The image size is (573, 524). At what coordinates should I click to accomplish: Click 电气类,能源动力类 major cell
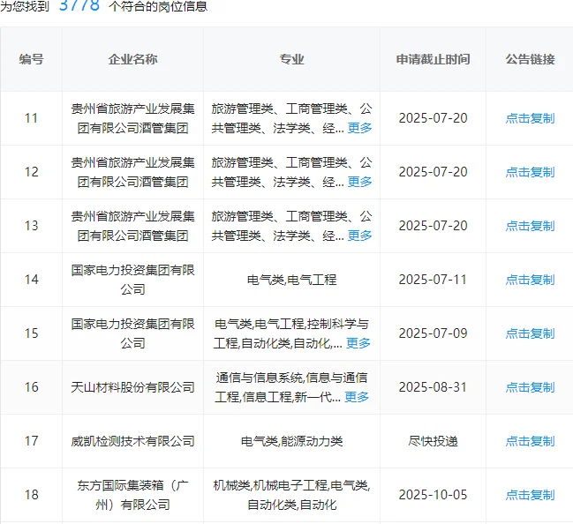tap(291, 441)
